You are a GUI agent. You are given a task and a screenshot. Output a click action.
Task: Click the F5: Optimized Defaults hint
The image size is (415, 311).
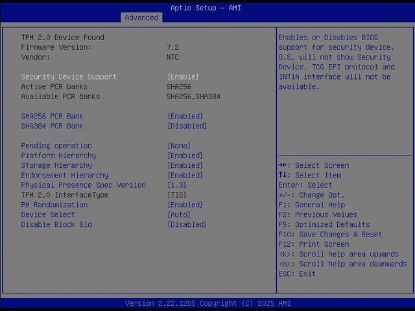[324, 225]
